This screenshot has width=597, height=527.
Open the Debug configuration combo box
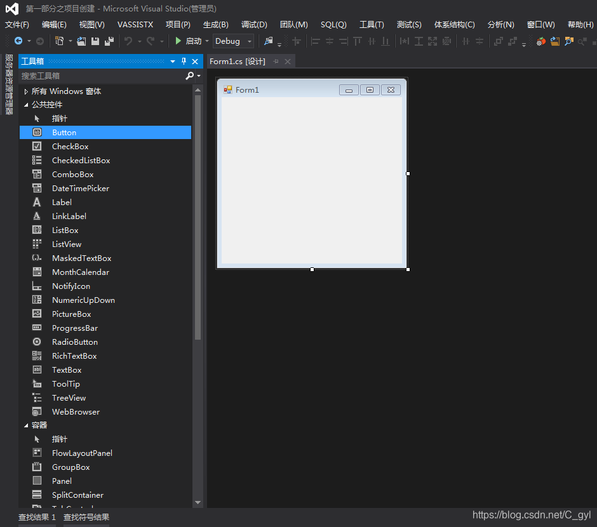click(x=233, y=41)
